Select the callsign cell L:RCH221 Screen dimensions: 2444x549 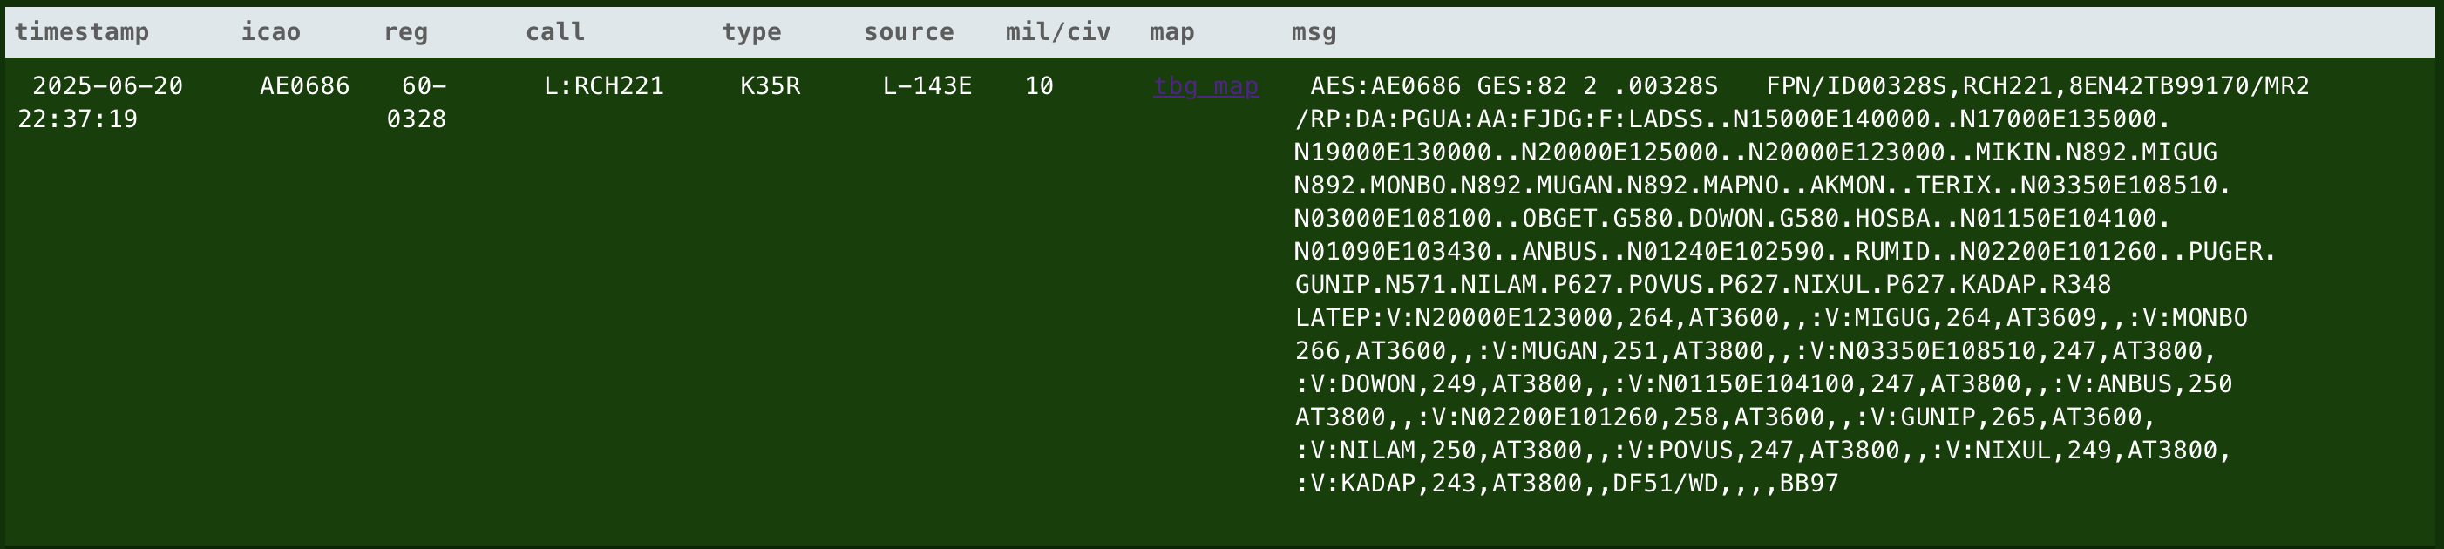(x=603, y=86)
